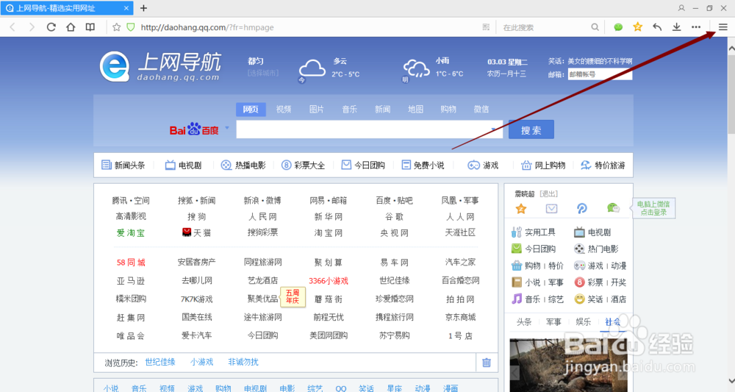Click the green security shield icon
735x392 pixels.
coord(131,27)
